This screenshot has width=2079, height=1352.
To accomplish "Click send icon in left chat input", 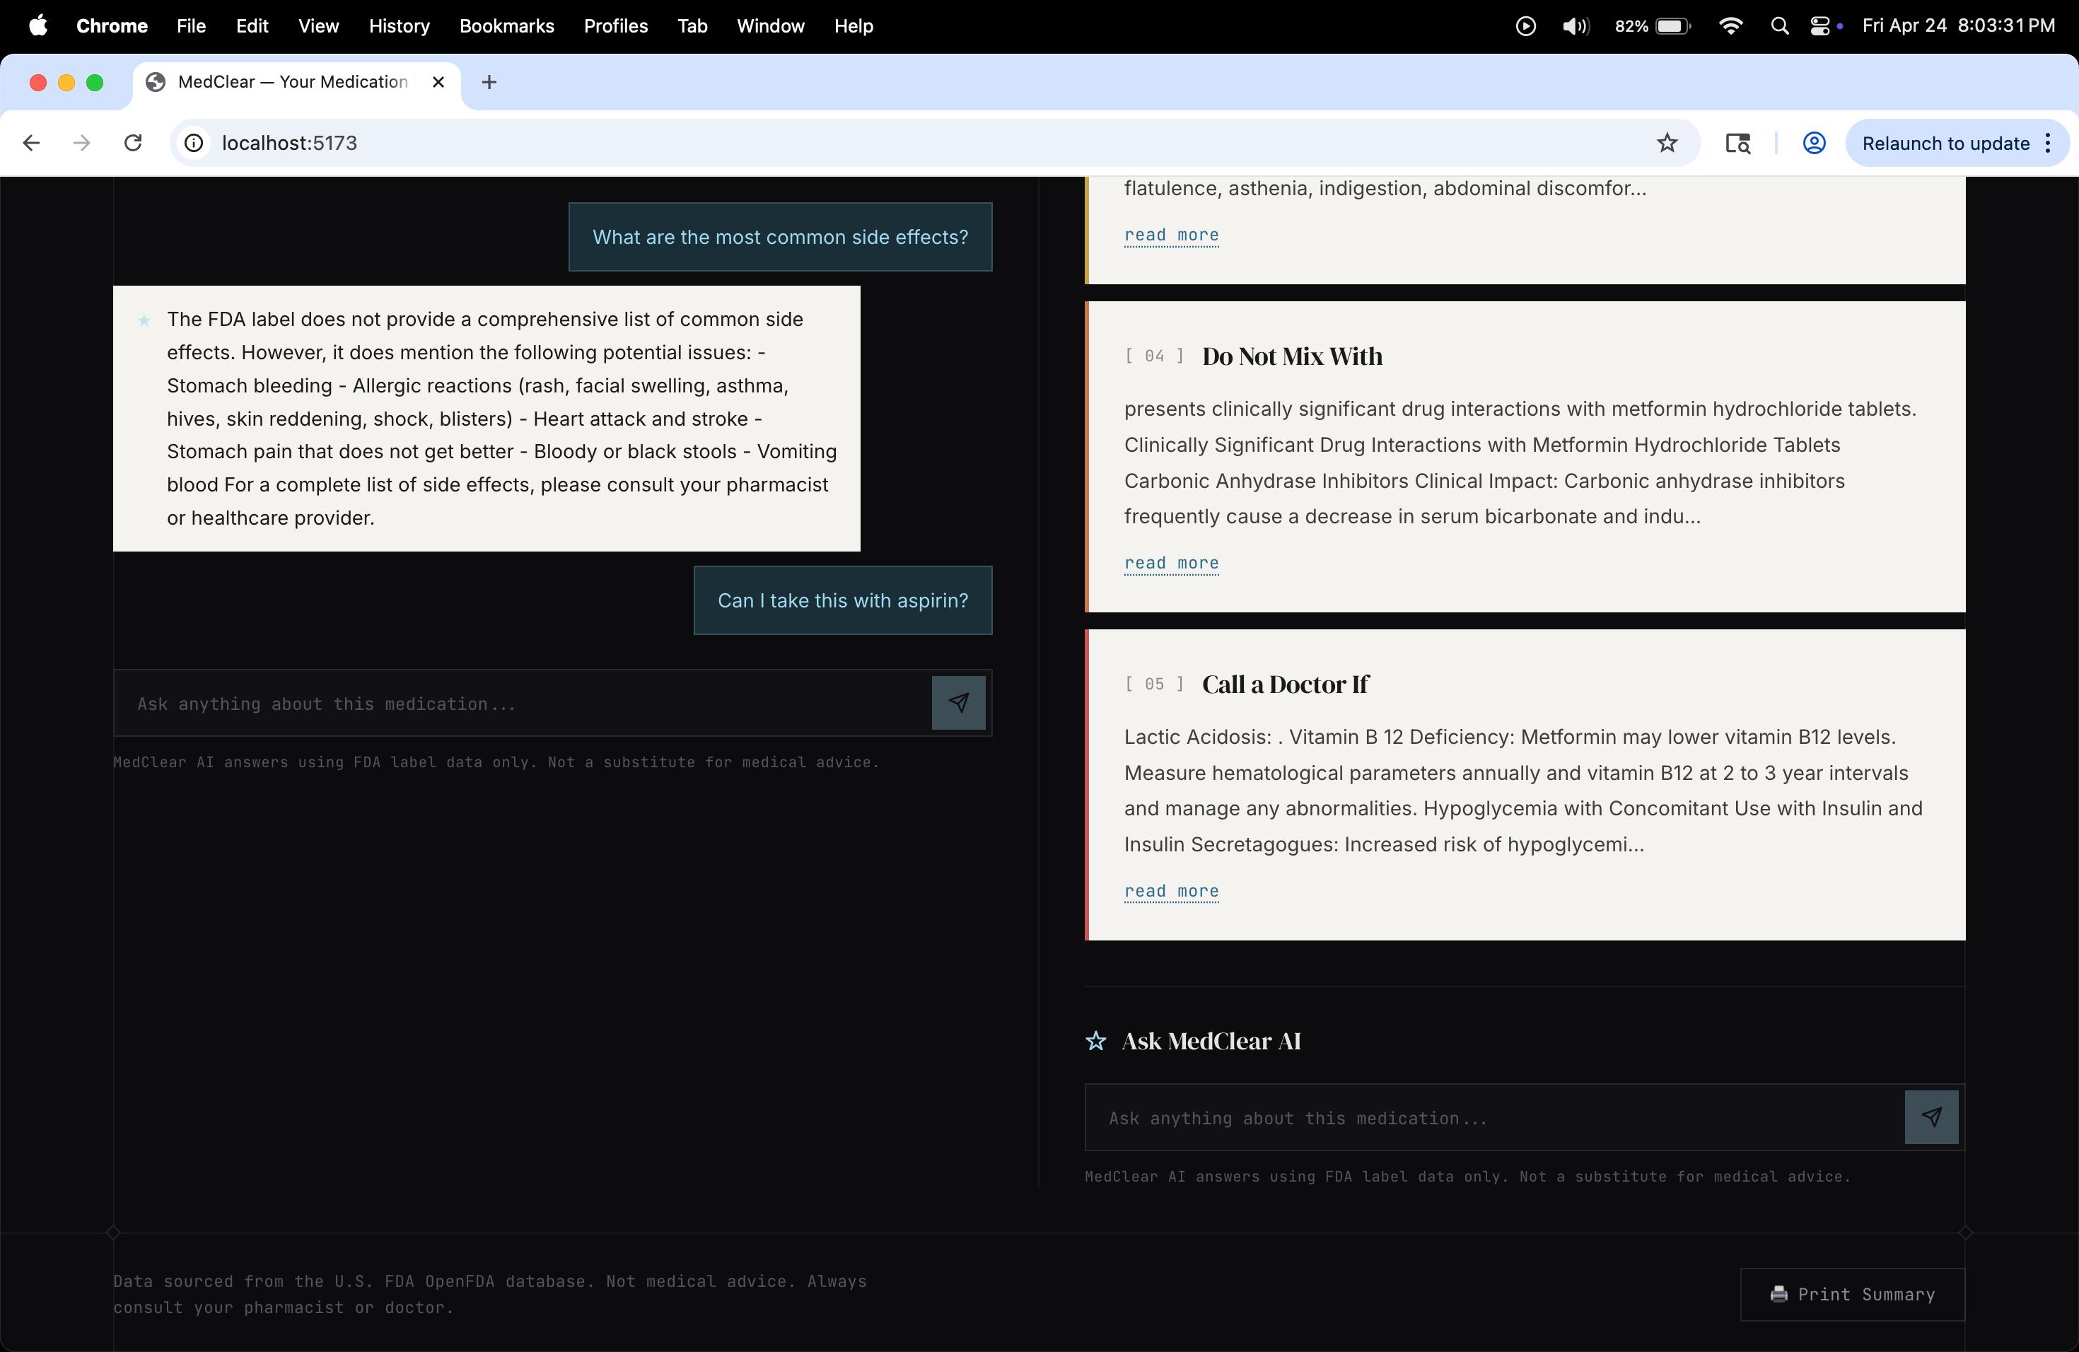I will click(x=958, y=703).
